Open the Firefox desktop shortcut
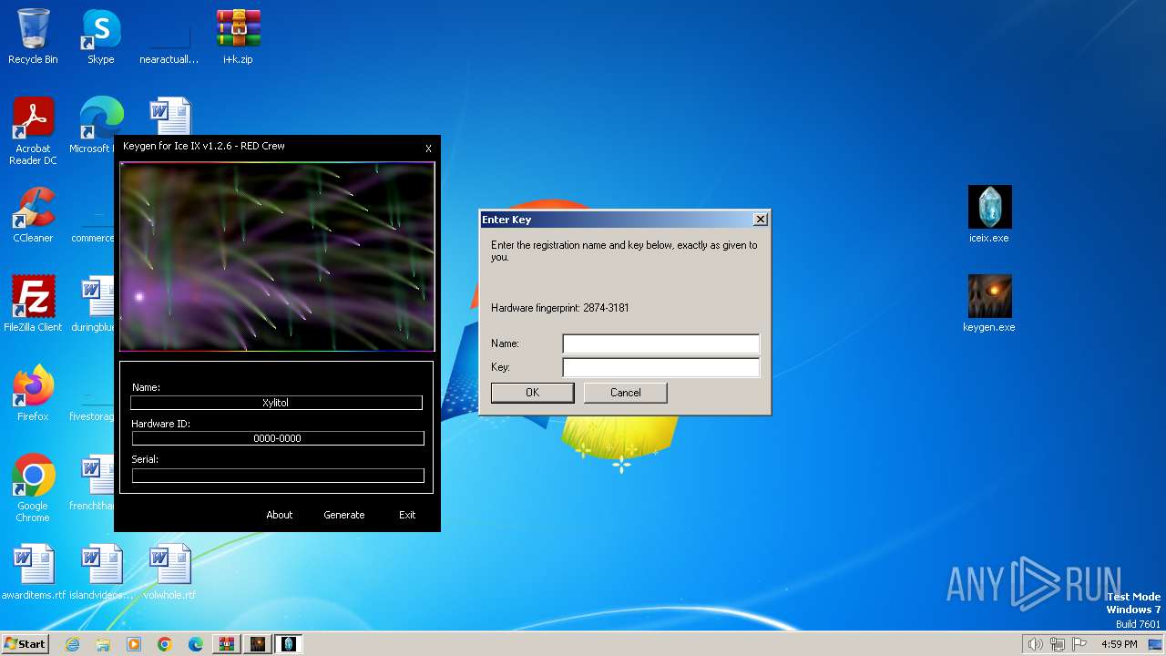Viewport: 1166px width, 656px height. [x=33, y=394]
